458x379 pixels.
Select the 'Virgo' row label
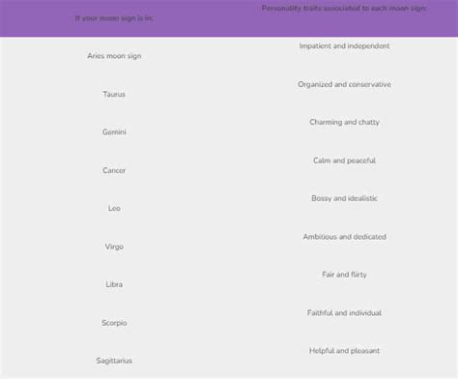114,247
